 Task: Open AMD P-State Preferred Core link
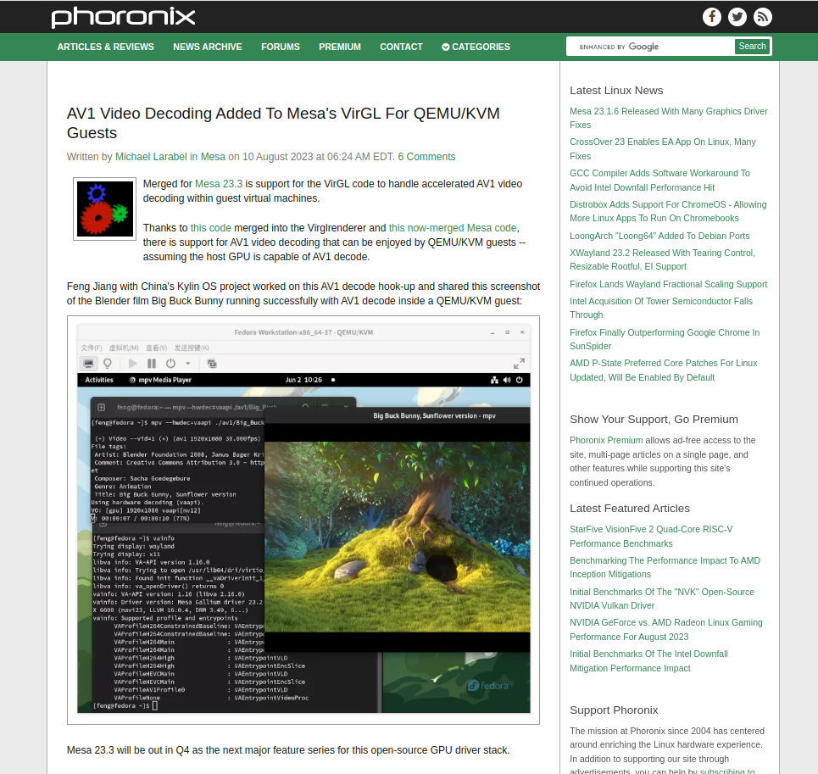tap(663, 370)
